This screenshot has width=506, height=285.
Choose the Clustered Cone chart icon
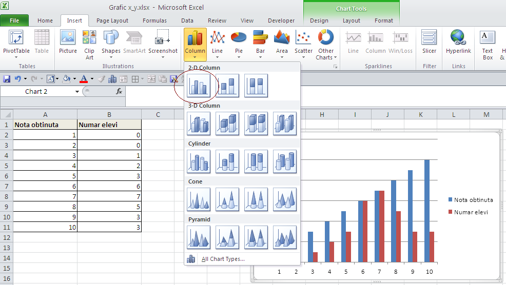click(199, 199)
